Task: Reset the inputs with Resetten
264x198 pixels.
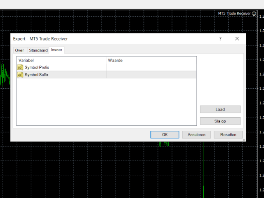Action: click(x=228, y=135)
